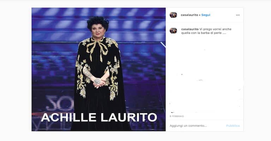Publish the comment with the Pubblica button
This screenshot has width=271, height=141.
pyautogui.click(x=233, y=125)
